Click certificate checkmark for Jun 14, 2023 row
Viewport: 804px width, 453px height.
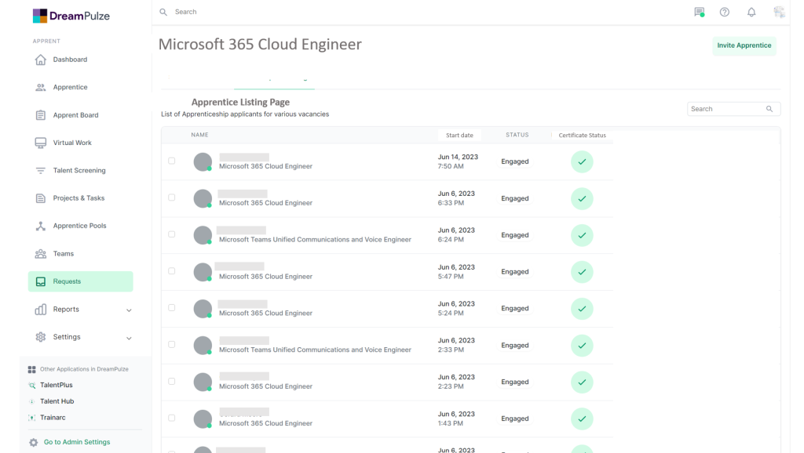(x=582, y=161)
